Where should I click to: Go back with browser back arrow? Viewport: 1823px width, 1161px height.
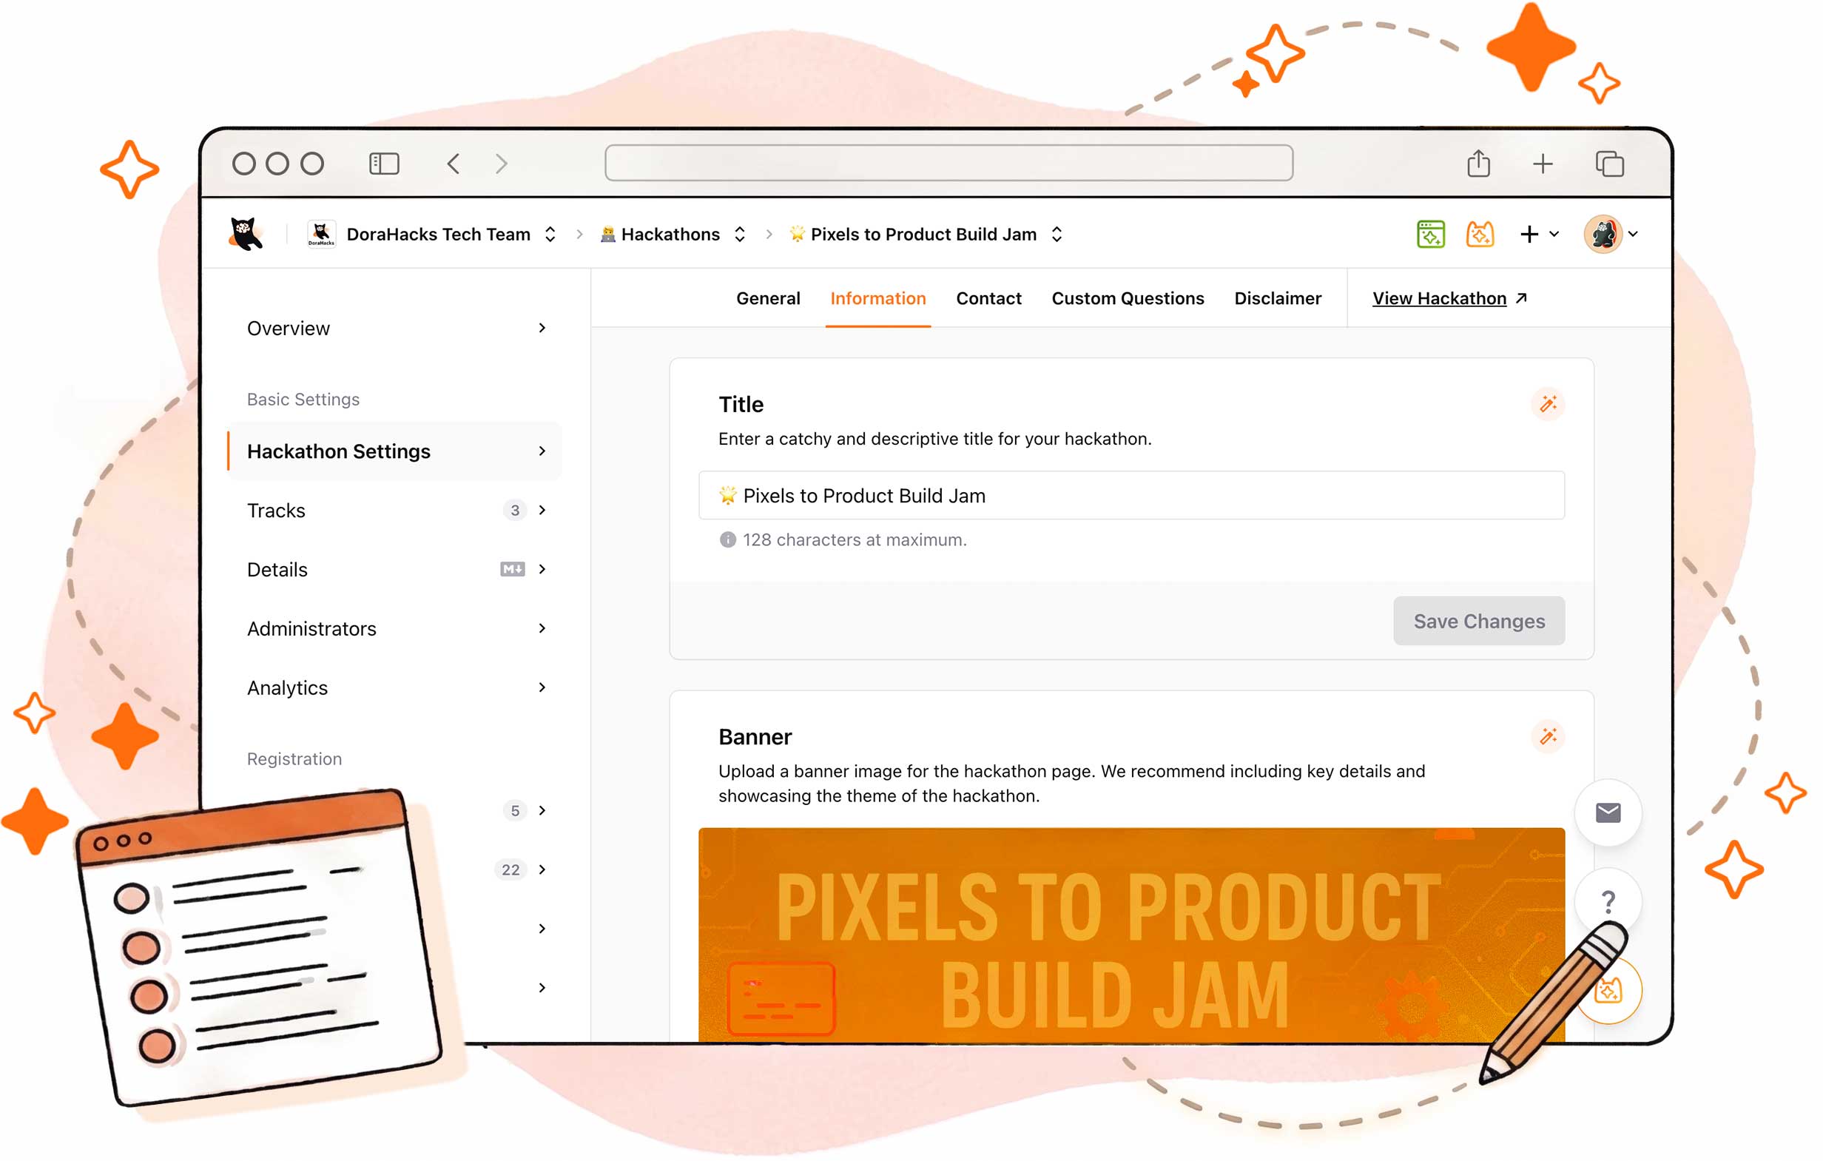click(454, 164)
